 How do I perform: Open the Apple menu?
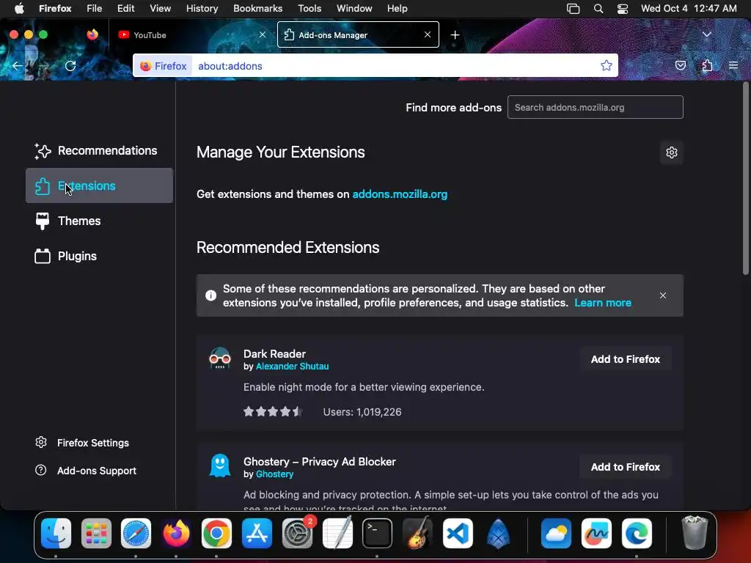(x=19, y=9)
